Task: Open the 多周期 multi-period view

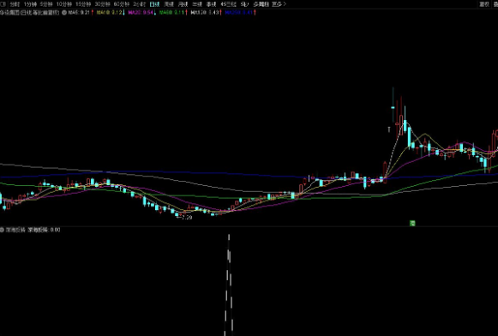Action: (261, 4)
